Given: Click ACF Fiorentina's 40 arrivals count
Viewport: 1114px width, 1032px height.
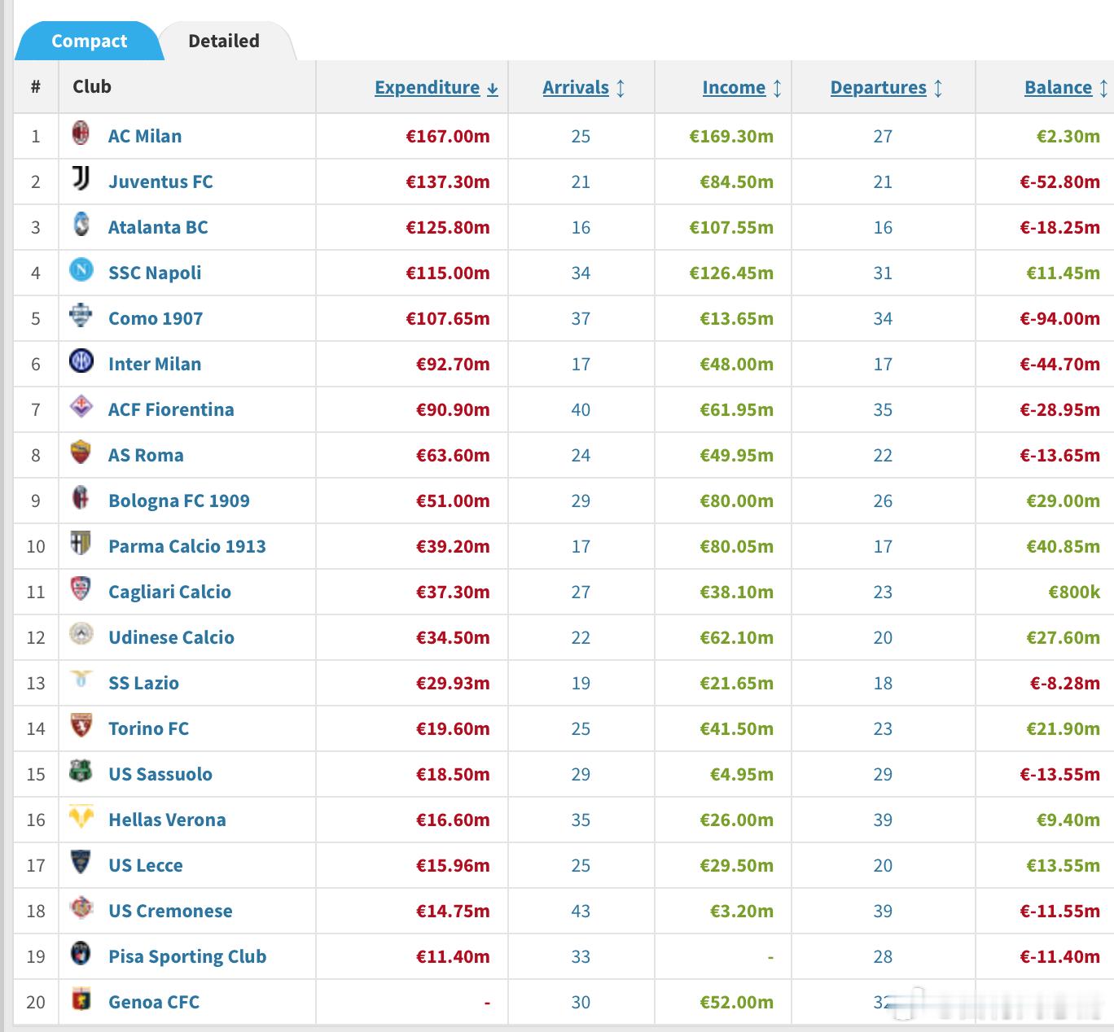Looking at the screenshot, I should [581, 409].
